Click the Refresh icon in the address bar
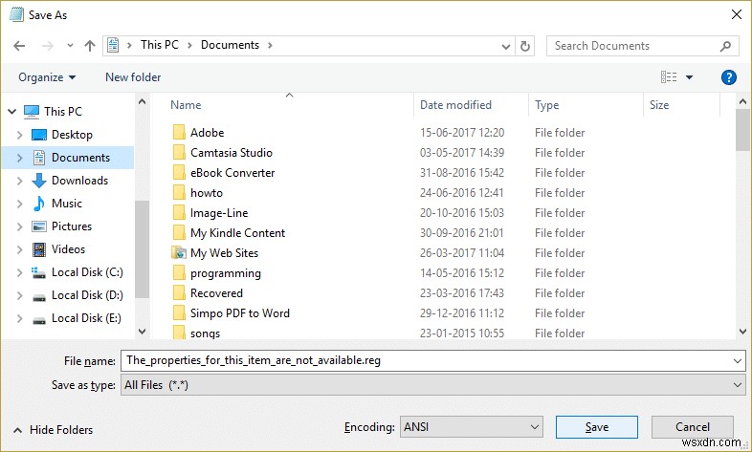 (525, 45)
